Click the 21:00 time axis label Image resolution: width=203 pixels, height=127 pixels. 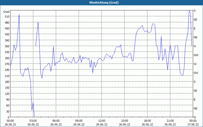pyautogui.click(x=170, y=121)
